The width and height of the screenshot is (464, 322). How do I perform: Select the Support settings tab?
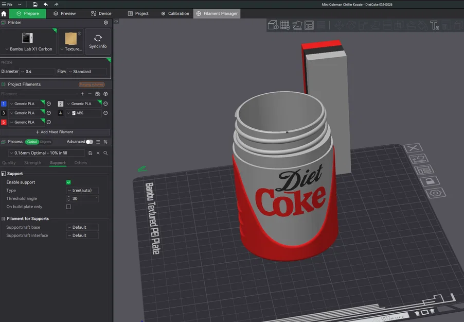point(58,163)
